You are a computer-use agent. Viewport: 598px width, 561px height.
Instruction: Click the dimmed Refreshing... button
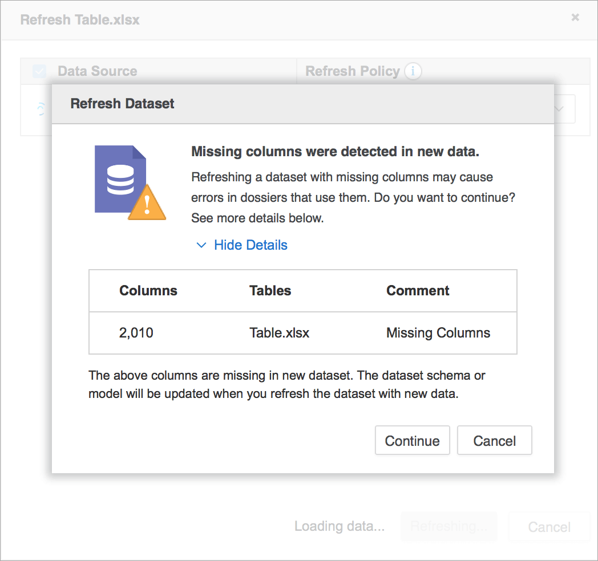[x=448, y=526]
